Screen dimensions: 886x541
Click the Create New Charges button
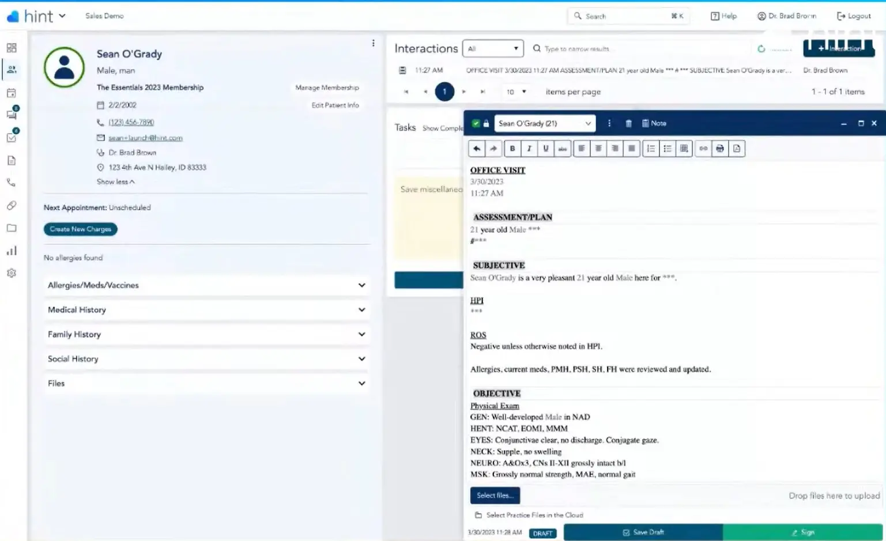(80, 229)
